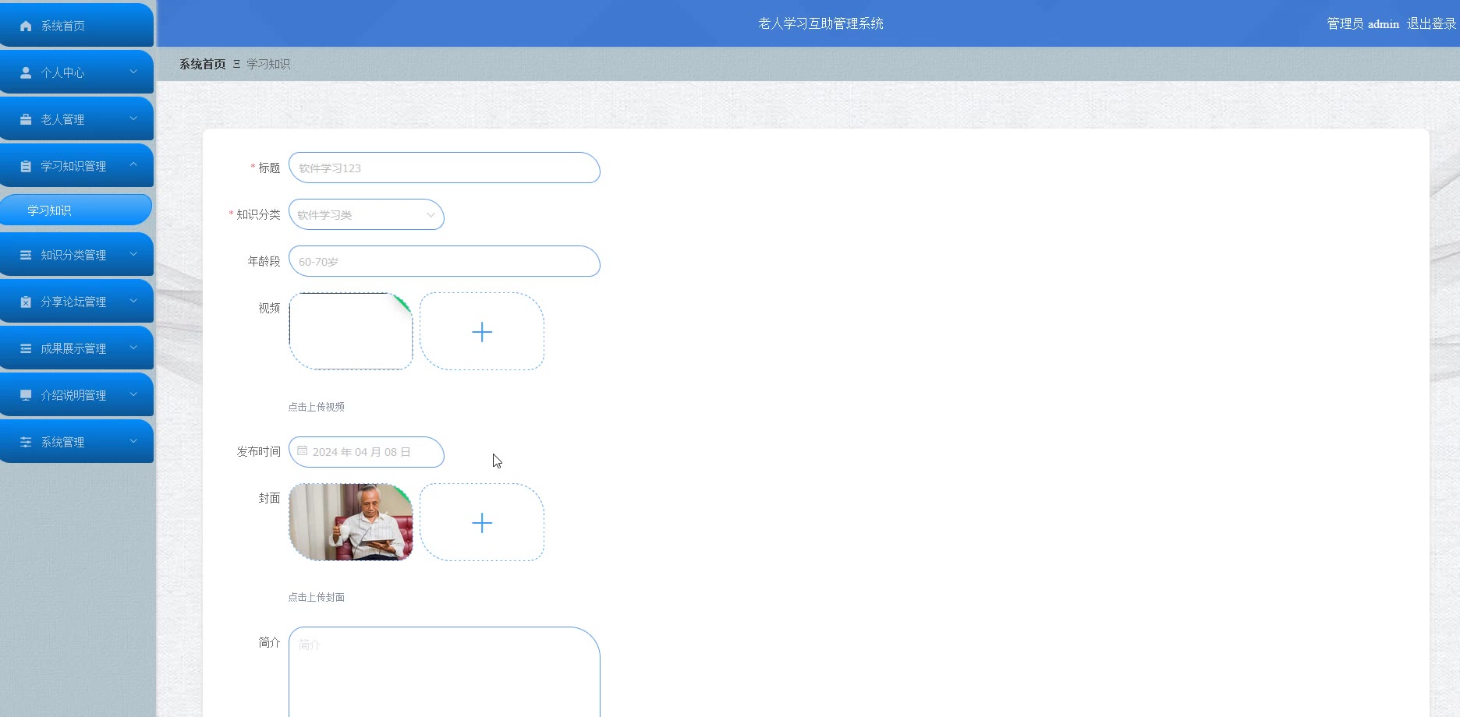Viewport: 1460px width, 717px height.
Task: Click the 点击上传封面 hint text
Action: click(x=317, y=597)
